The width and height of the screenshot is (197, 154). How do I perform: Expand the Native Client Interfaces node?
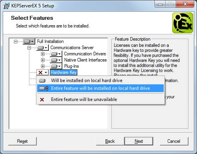tap(43, 60)
